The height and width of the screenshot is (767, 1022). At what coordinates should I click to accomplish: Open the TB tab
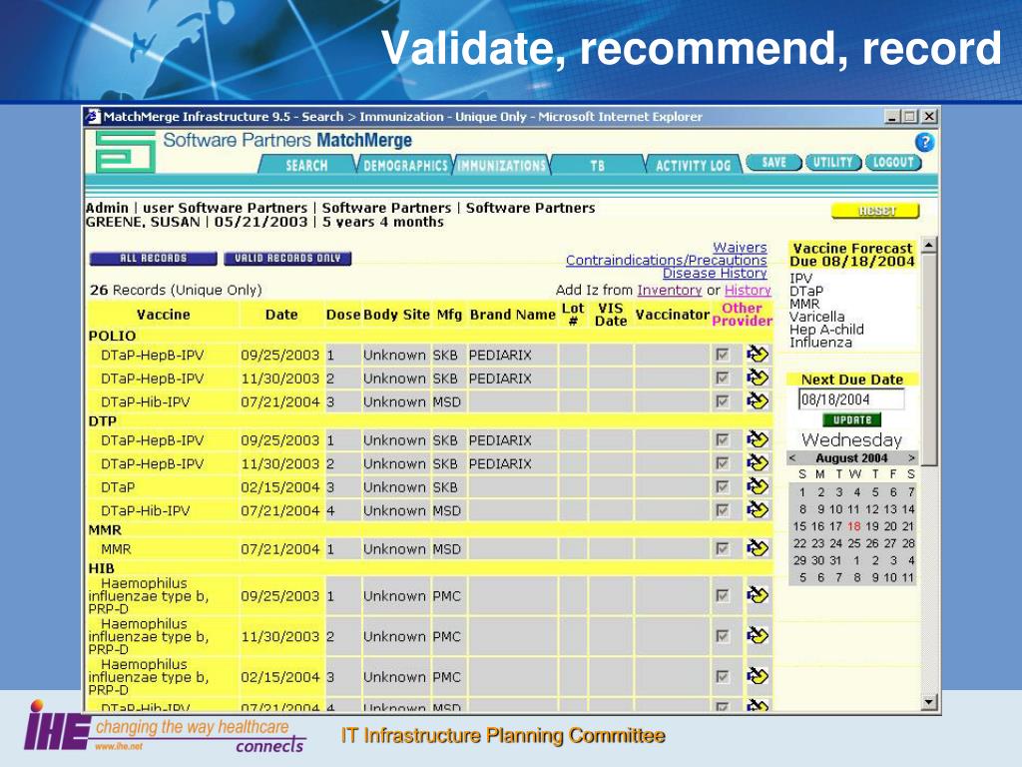pos(597,165)
